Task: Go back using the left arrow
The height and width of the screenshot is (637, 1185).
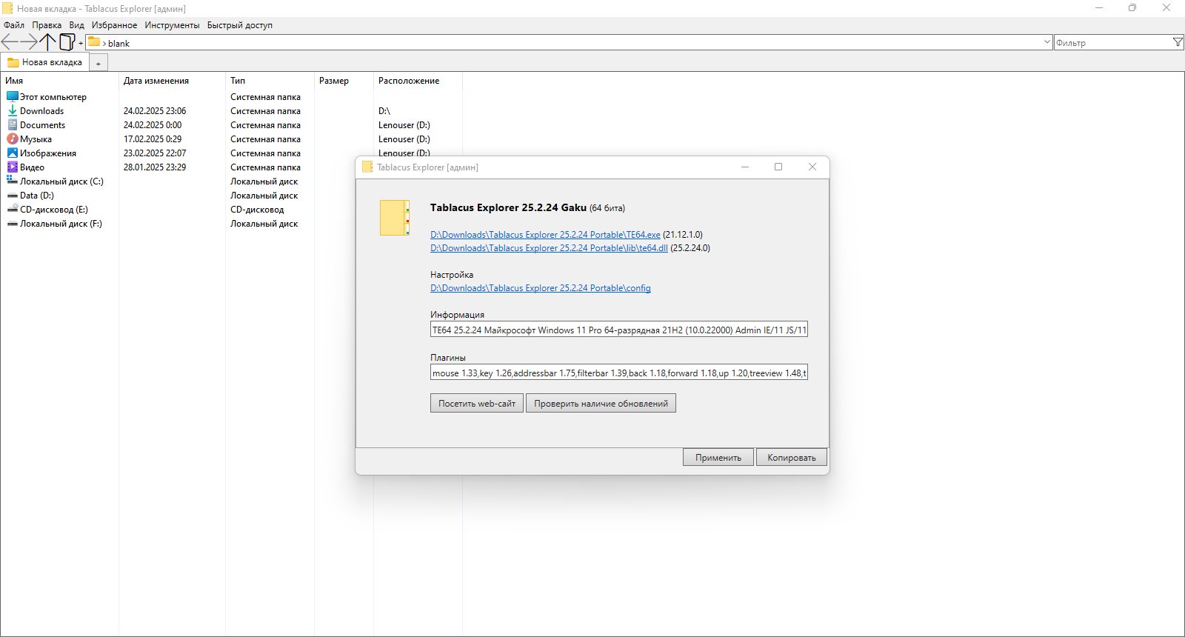Action: 10,42
